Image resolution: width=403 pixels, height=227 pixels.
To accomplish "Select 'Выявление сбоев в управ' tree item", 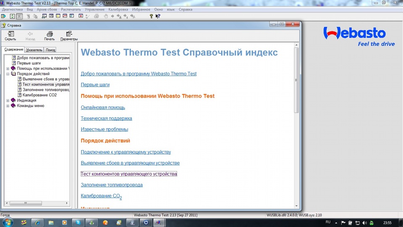I will tap(46, 79).
